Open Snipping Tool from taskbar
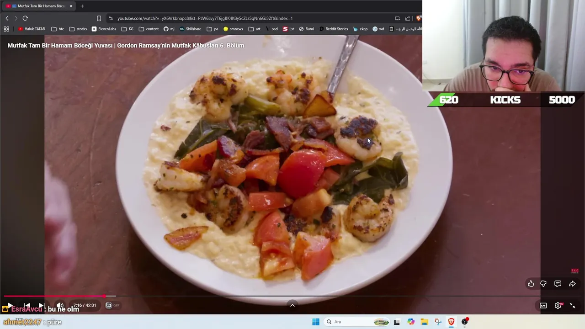This screenshot has height=329, width=585. click(438, 322)
